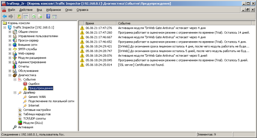Click the export list toolbar icon

(x=40, y=16)
